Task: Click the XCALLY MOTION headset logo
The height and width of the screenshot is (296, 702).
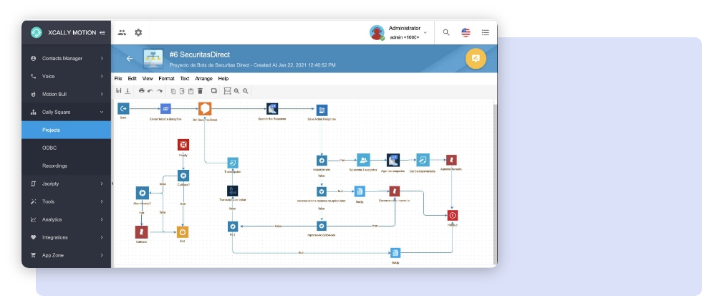Action: [37, 32]
